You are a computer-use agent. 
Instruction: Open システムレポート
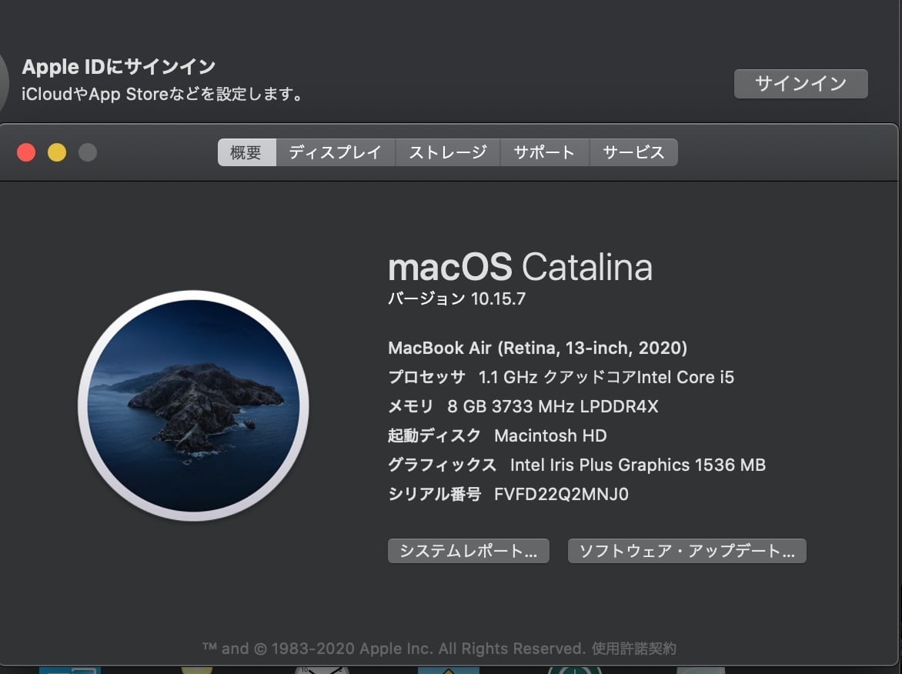(468, 551)
